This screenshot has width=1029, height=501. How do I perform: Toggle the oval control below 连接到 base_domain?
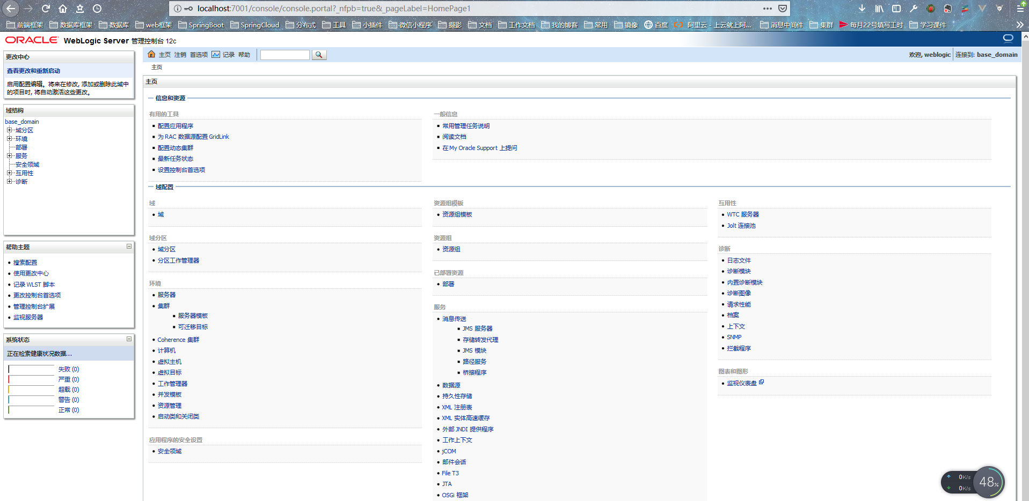(1008, 38)
